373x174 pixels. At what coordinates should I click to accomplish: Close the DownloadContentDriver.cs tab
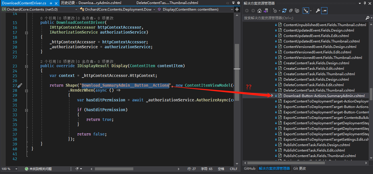click(x=56, y=3)
